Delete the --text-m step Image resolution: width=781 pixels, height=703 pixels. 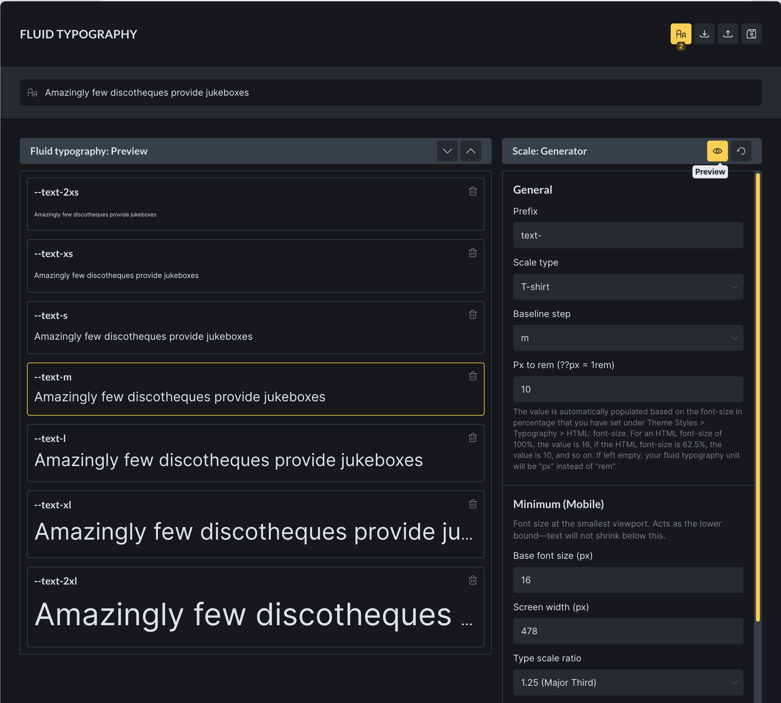point(473,376)
